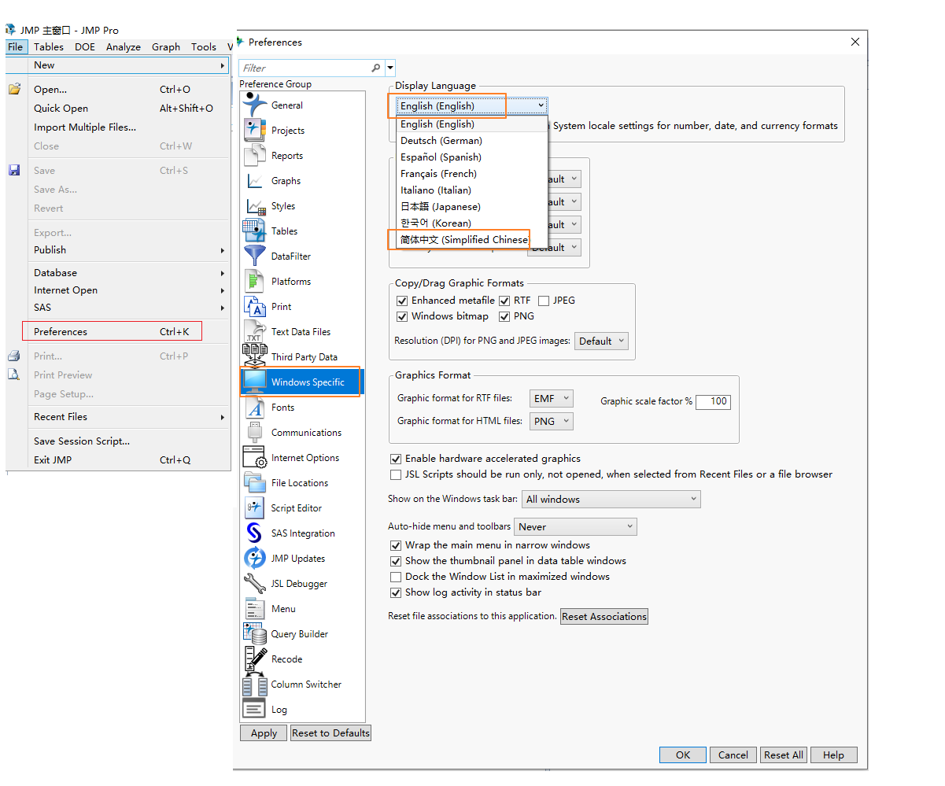The width and height of the screenshot is (945, 786).
Task: Select the Reports preference icon
Action: coord(255,155)
